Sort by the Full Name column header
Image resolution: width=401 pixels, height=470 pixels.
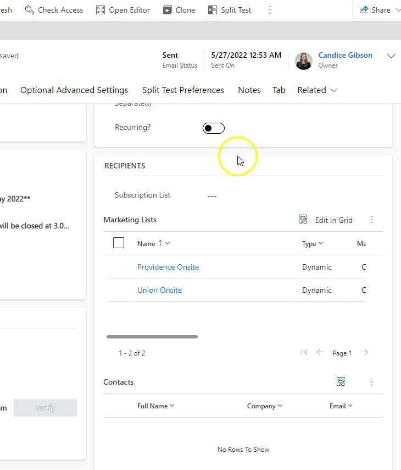click(155, 406)
